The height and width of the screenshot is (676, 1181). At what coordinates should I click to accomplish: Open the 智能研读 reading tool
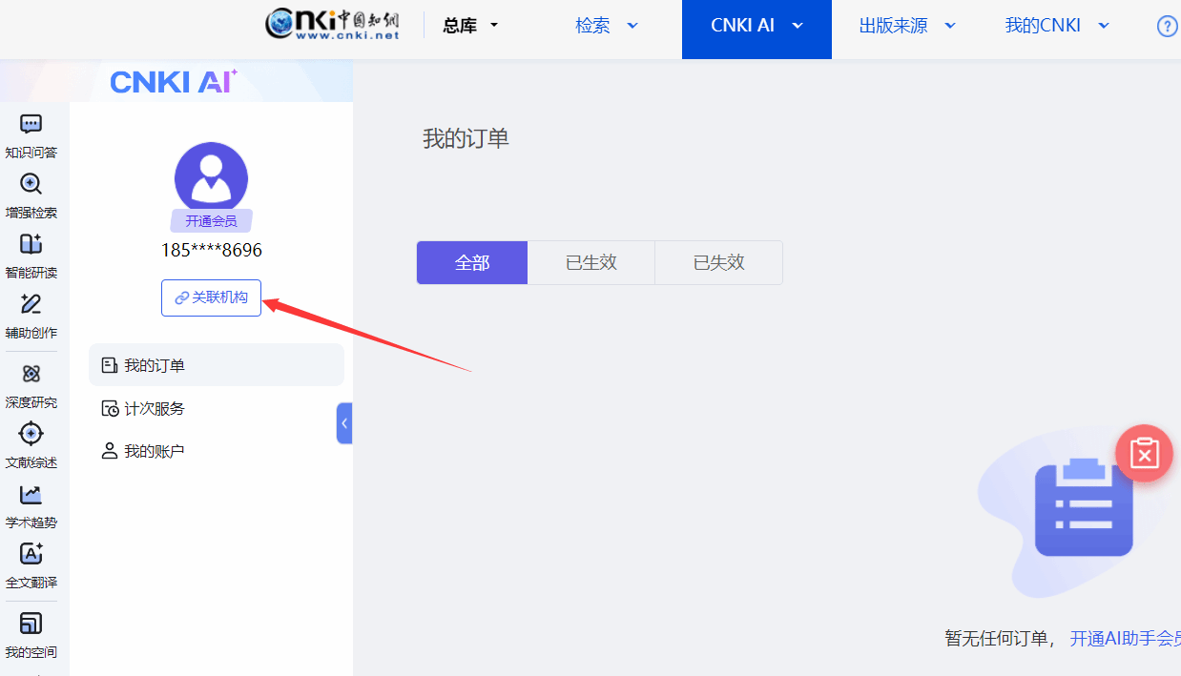pyautogui.click(x=31, y=245)
